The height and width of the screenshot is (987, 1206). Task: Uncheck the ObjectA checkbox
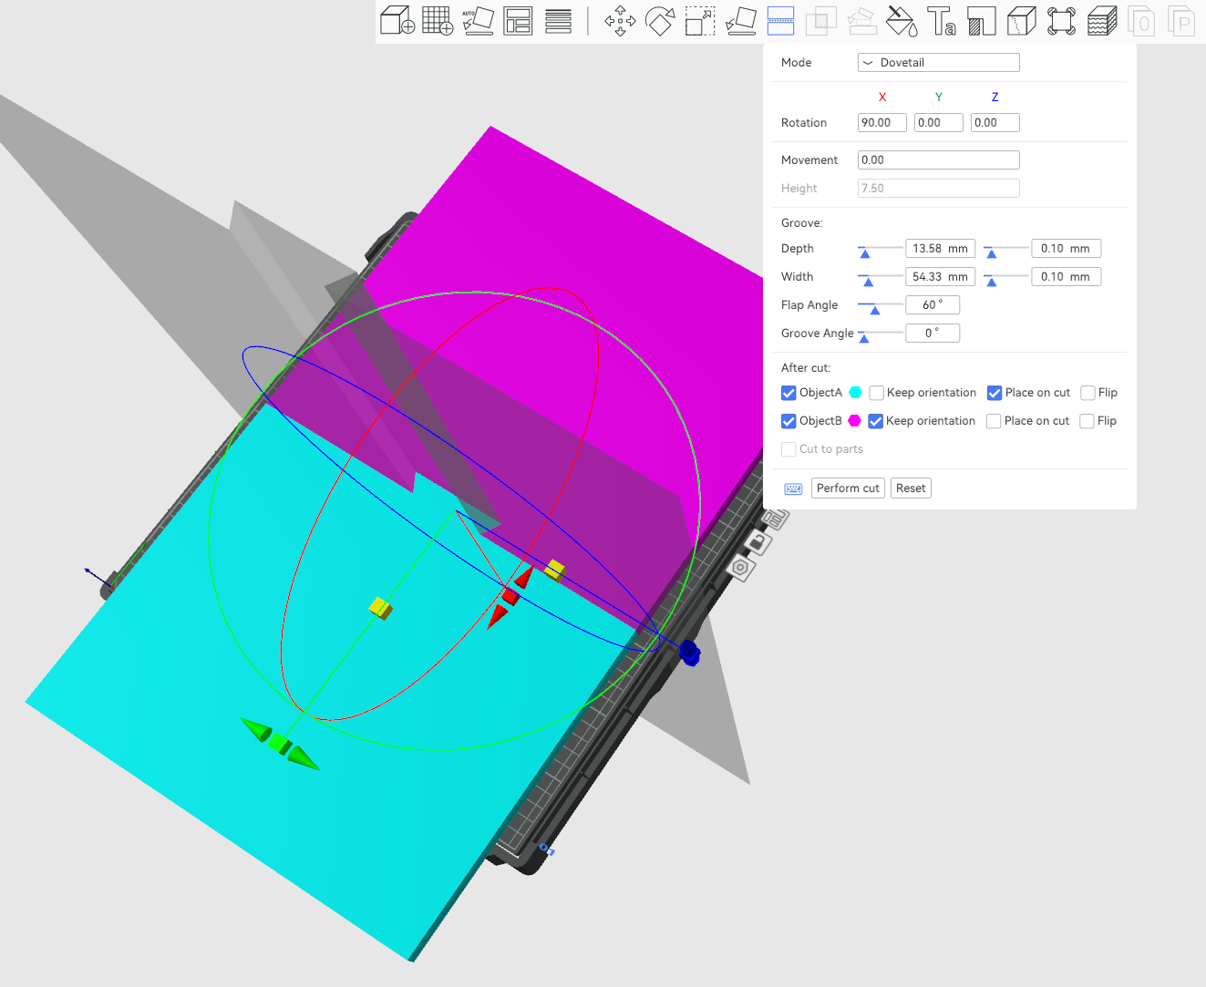point(789,393)
